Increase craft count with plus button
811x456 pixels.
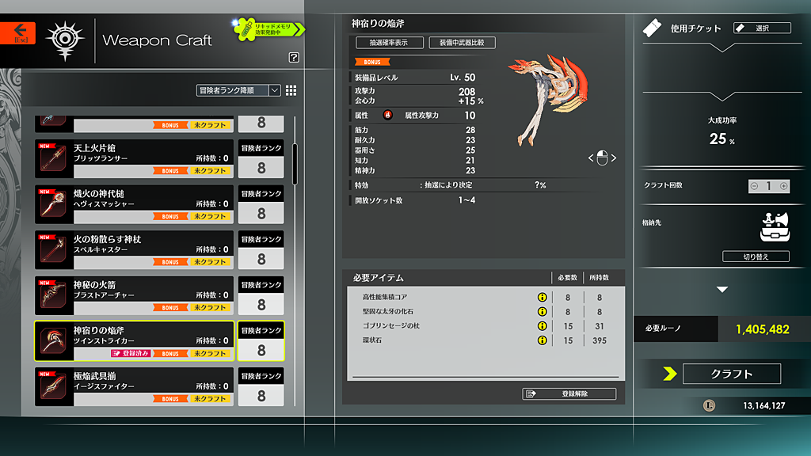pos(784,186)
